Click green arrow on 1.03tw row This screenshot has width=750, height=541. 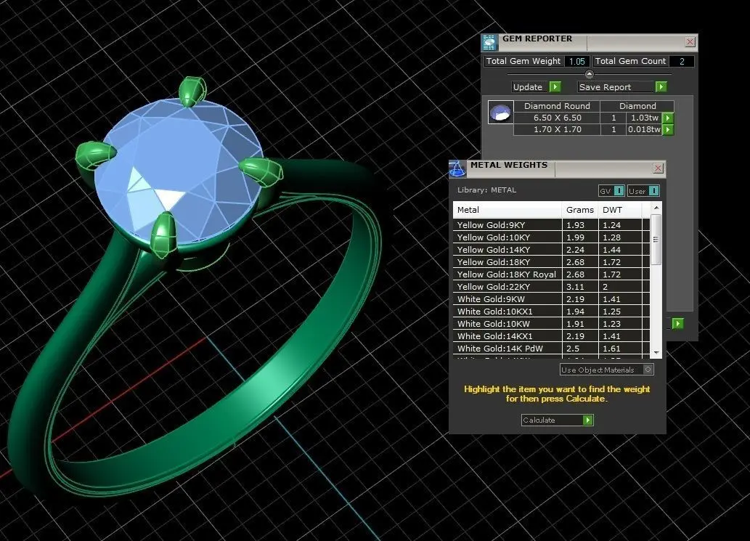[x=668, y=118]
